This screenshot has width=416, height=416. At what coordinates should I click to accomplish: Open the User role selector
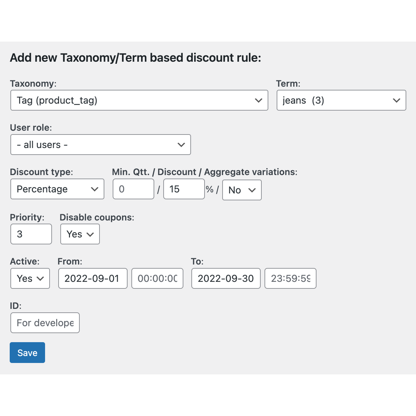101,145
